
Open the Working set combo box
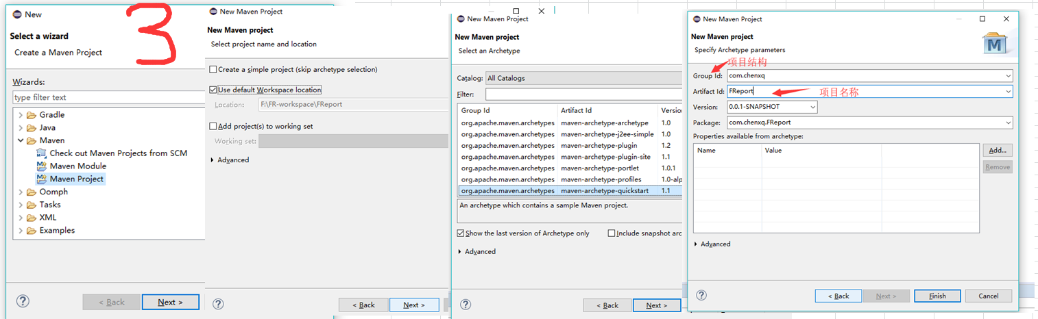tap(353, 141)
